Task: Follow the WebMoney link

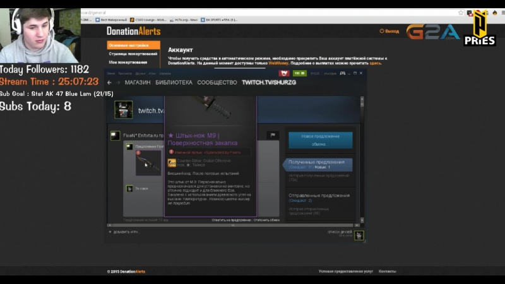Action: (278, 63)
